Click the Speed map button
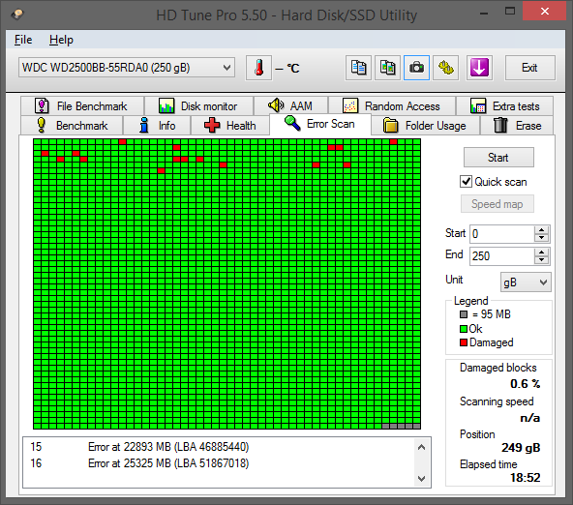This screenshot has height=505, width=573. click(x=498, y=204)
